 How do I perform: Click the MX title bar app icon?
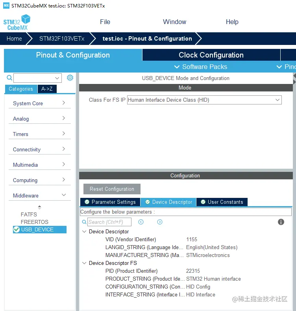pyautogui.click(x=6, y=6)
